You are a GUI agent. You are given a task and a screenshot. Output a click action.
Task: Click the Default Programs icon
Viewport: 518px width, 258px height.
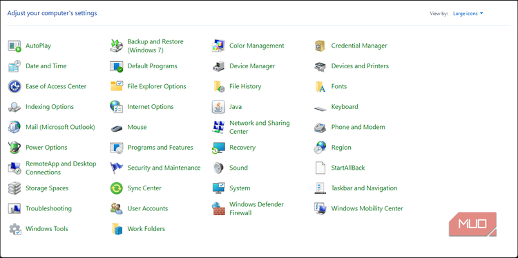[116, 66]
